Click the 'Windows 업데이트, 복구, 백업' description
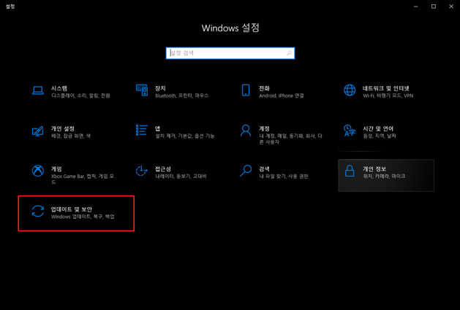This screenshot has width=460, height=310. [83, 217]
